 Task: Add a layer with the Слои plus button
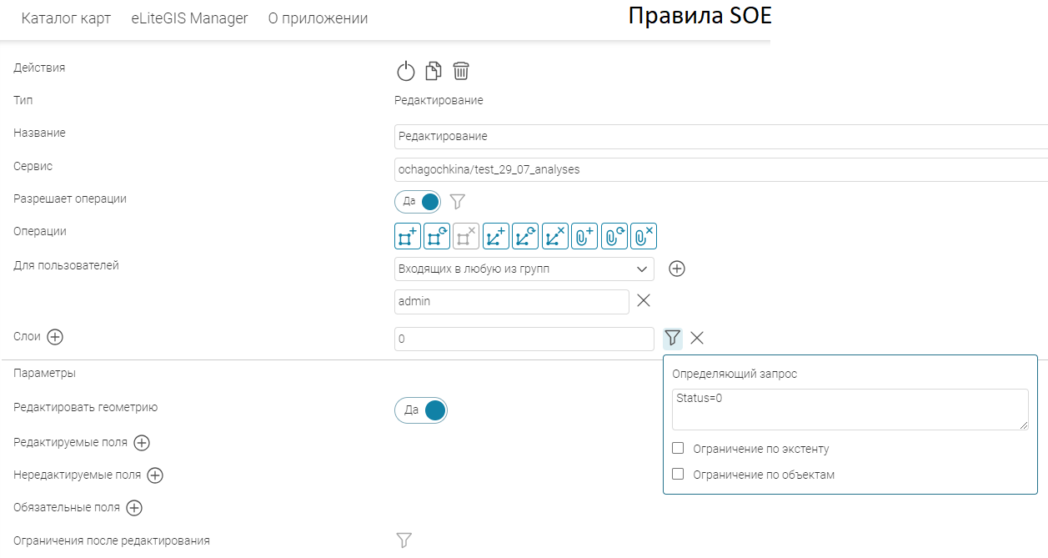55,337
